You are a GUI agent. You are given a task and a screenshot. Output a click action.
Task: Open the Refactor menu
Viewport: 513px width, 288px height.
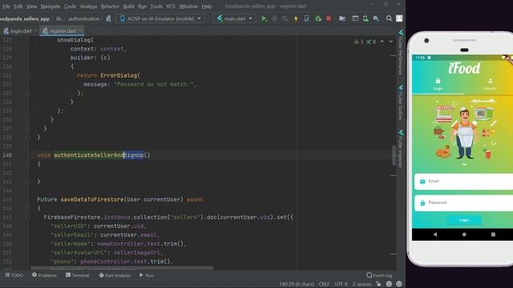pyautogui.click(x=110, y=6)
